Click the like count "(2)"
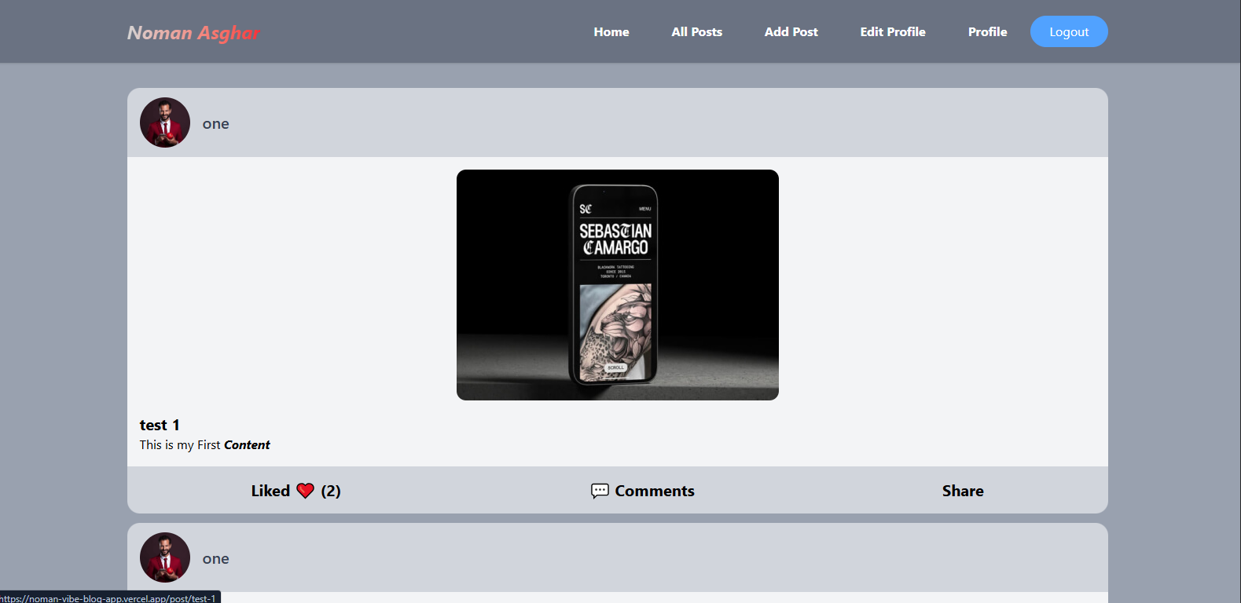 [x=331, y=491]
